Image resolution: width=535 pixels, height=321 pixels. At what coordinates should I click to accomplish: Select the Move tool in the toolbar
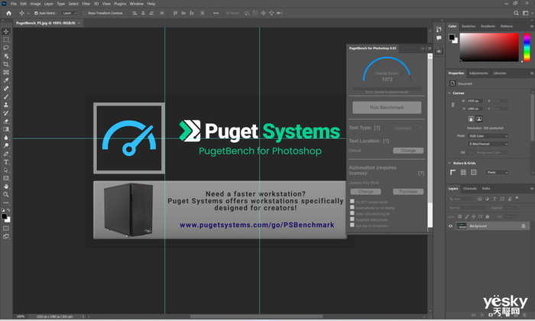6,31
